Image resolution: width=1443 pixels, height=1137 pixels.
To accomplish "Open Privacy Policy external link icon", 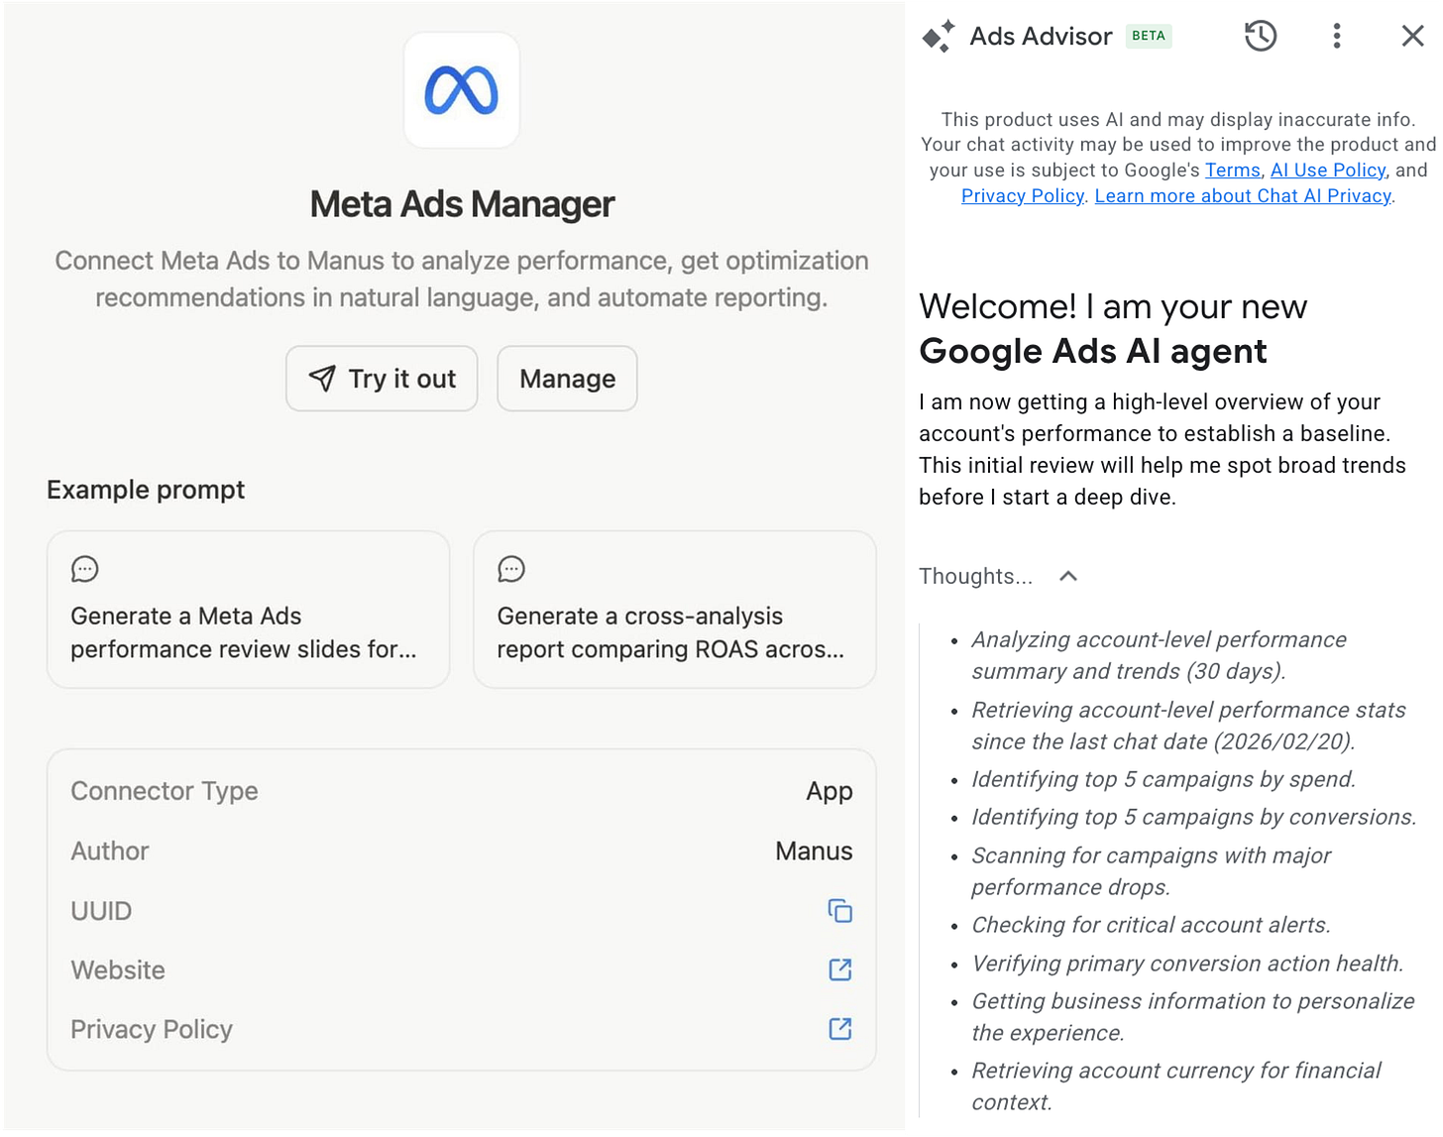I will click(x=839, y=1029).
